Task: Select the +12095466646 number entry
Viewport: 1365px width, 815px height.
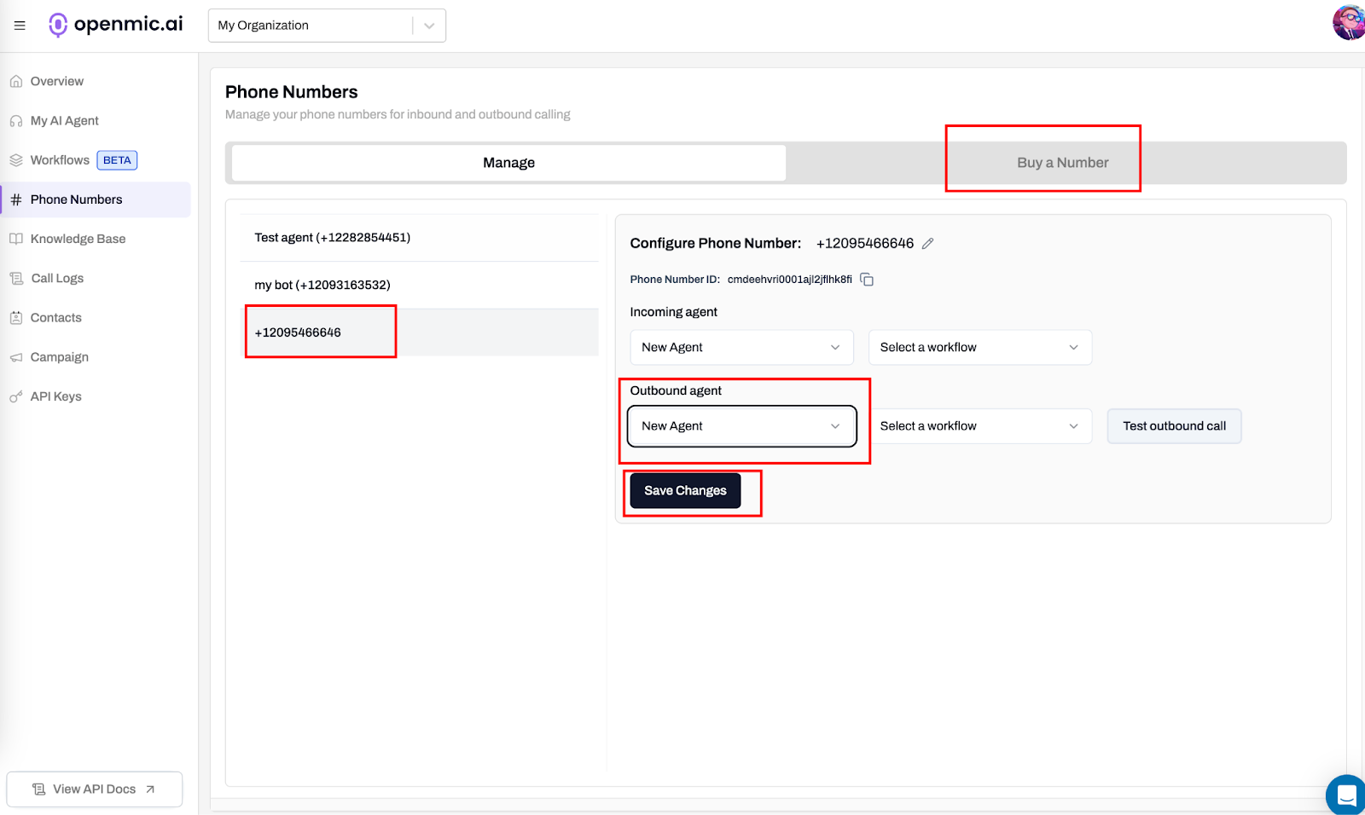Action: coord(320,332)
